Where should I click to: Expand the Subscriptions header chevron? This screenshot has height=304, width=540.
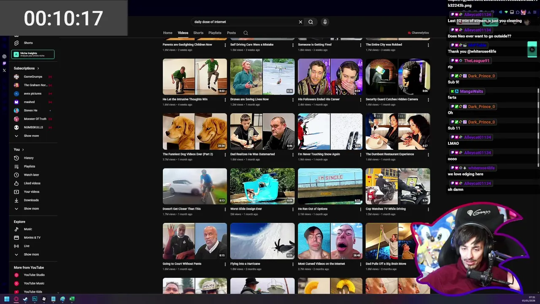click(x=38, y=68)
